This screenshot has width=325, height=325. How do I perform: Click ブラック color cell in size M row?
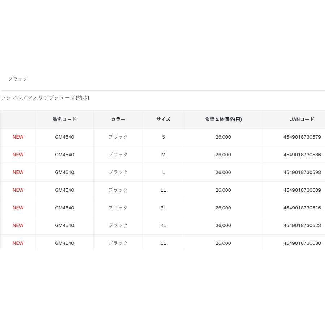click(118, 155)
